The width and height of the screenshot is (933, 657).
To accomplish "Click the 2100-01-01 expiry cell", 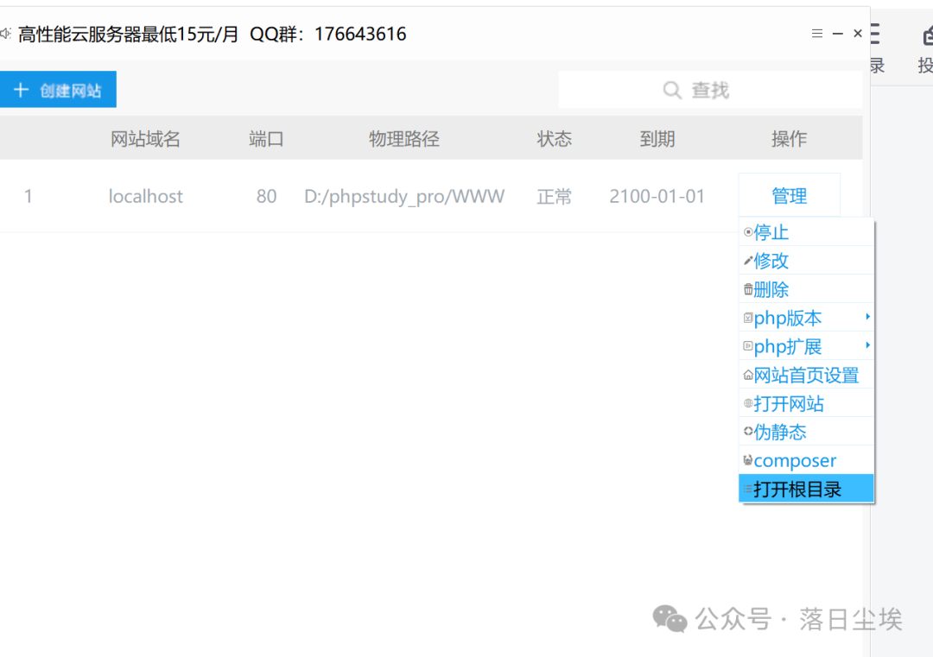I will tap(657, 196).
